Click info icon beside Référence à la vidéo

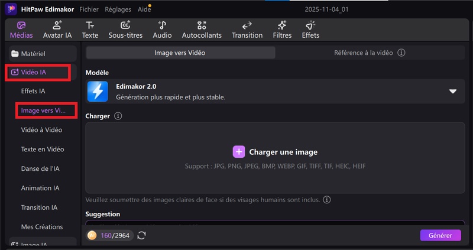coord(401,53)
